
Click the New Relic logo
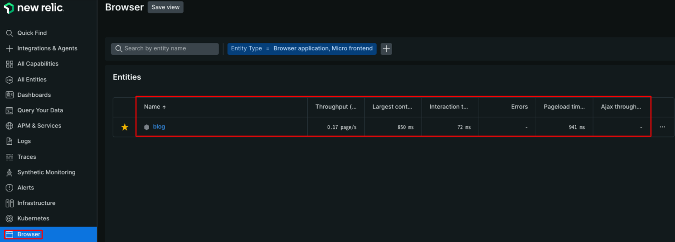[x=34, y=8]
